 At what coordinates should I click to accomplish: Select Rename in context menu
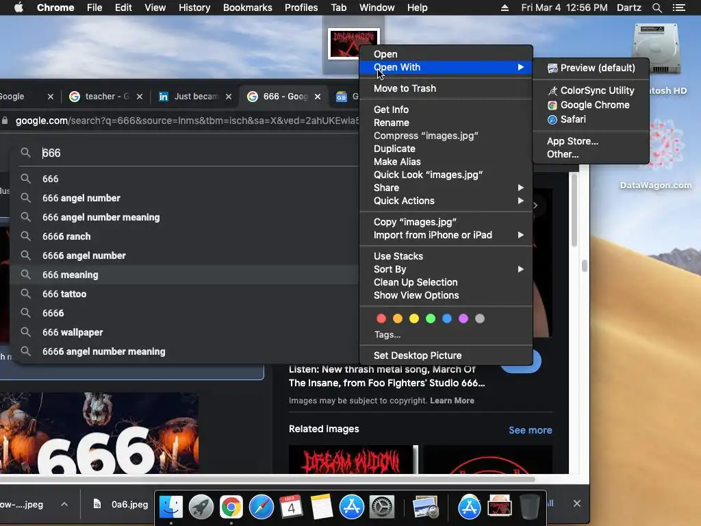pyautogui.click(x=446, y=123)
